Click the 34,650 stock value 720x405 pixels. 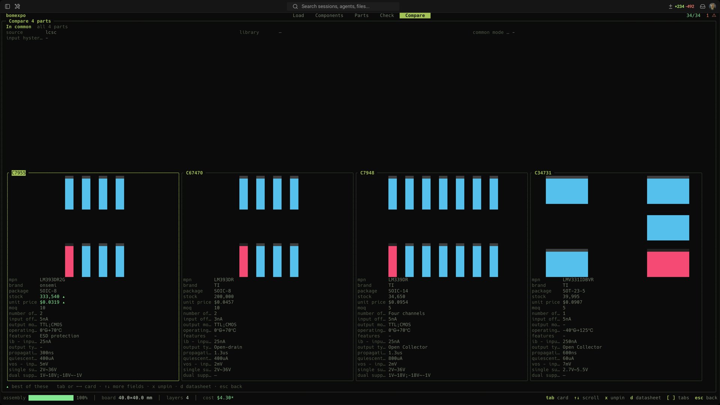[x=397, y=297]
